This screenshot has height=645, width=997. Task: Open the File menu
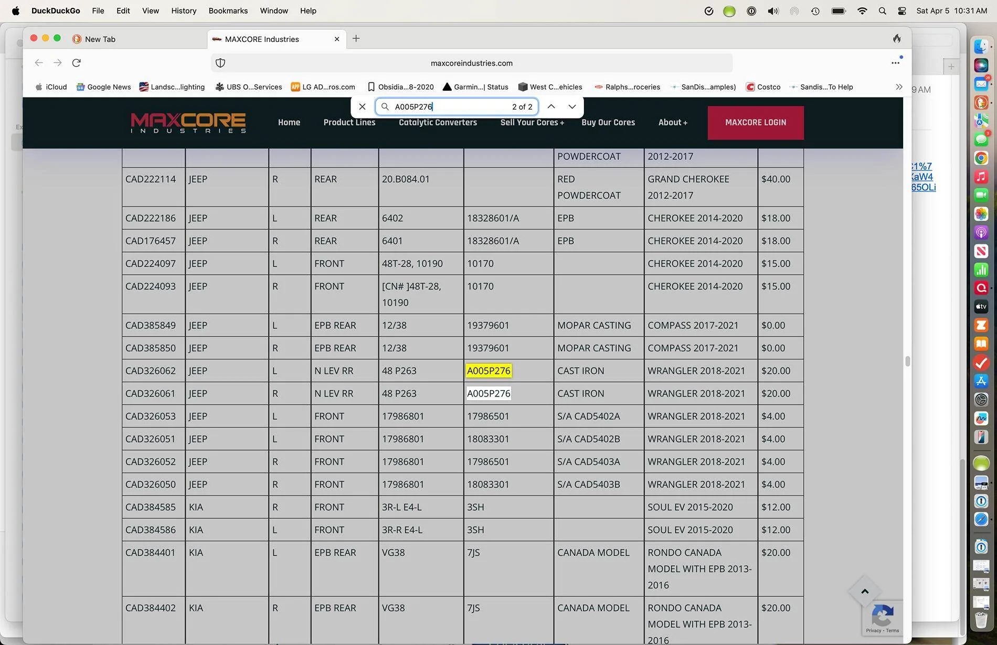98,11
